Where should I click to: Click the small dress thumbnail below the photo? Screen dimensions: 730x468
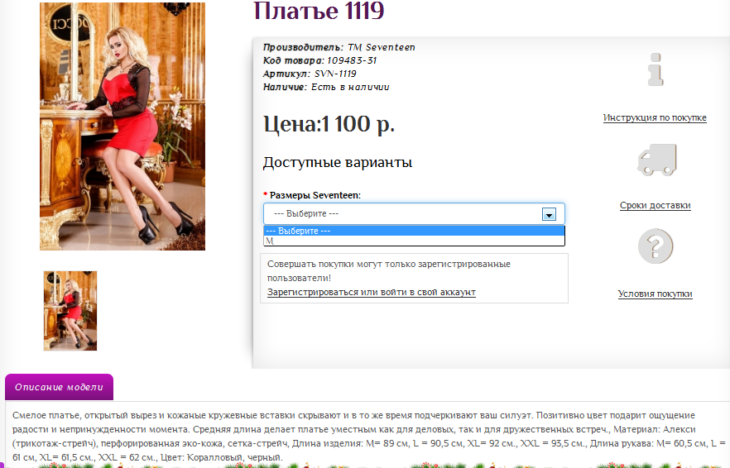tap(70, 311)
